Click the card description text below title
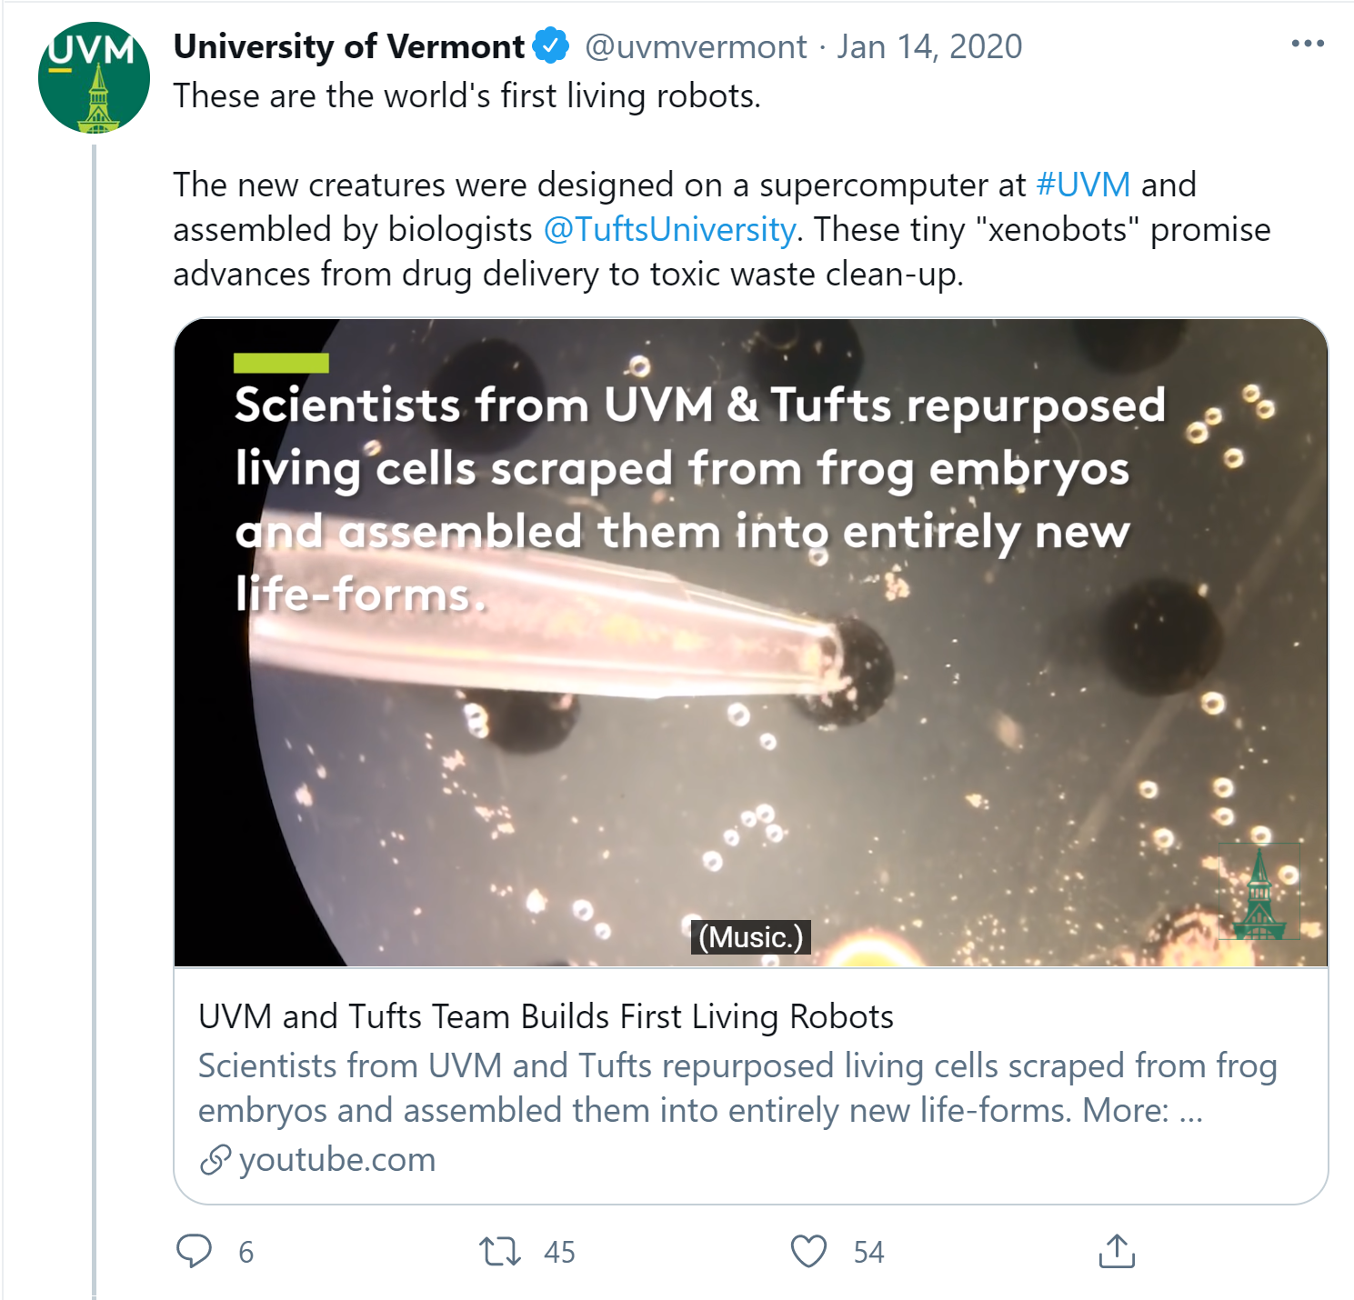 pos(737,1087)
